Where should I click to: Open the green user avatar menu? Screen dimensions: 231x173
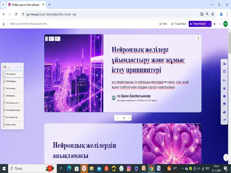coord(226,24)
